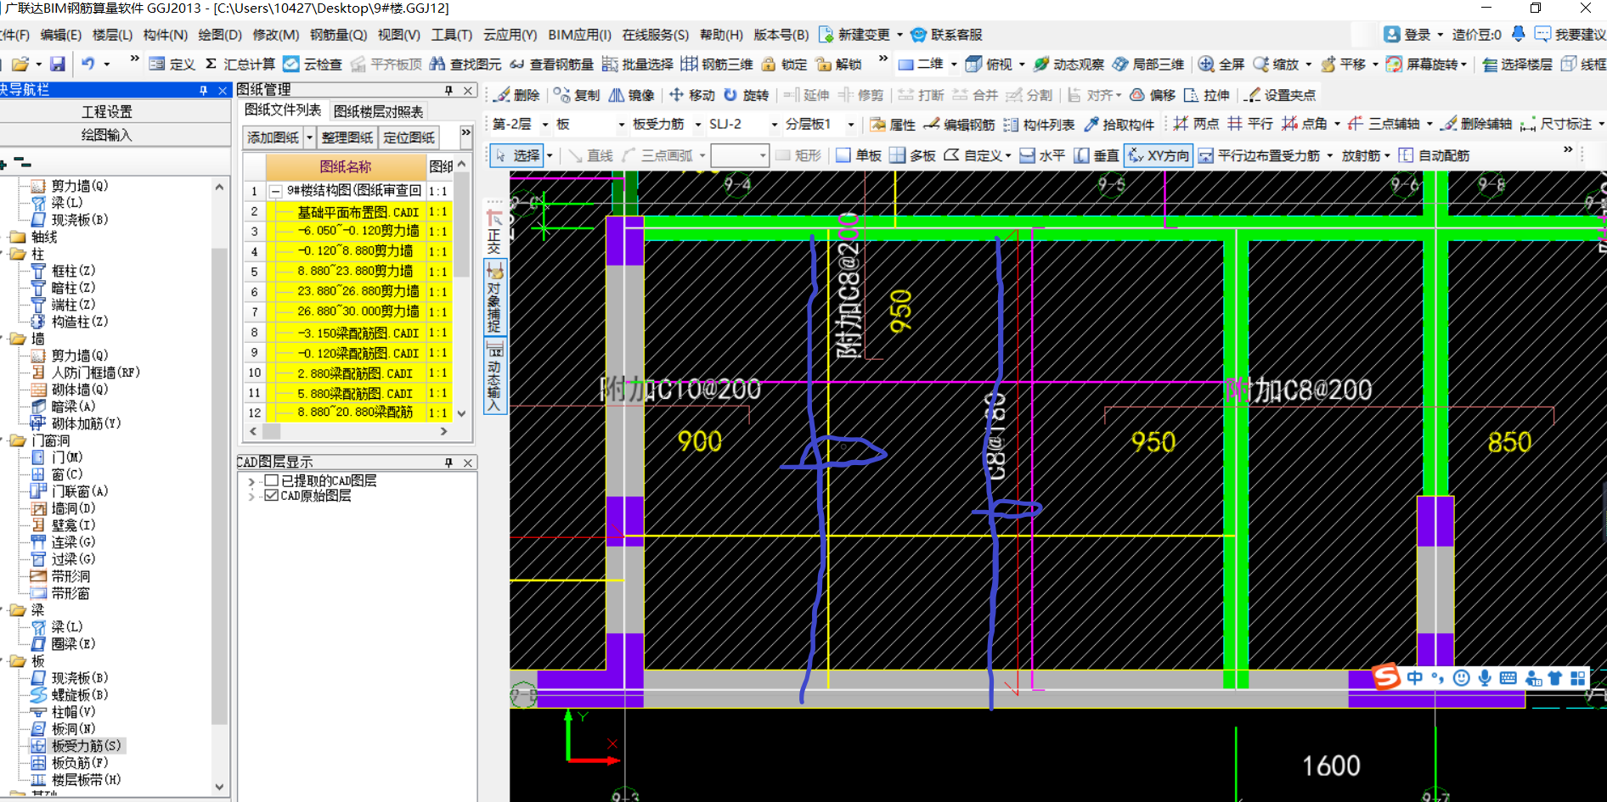Toggle the 多板 mode
The image size is (1607, 802).
click(x=912, y=155)
